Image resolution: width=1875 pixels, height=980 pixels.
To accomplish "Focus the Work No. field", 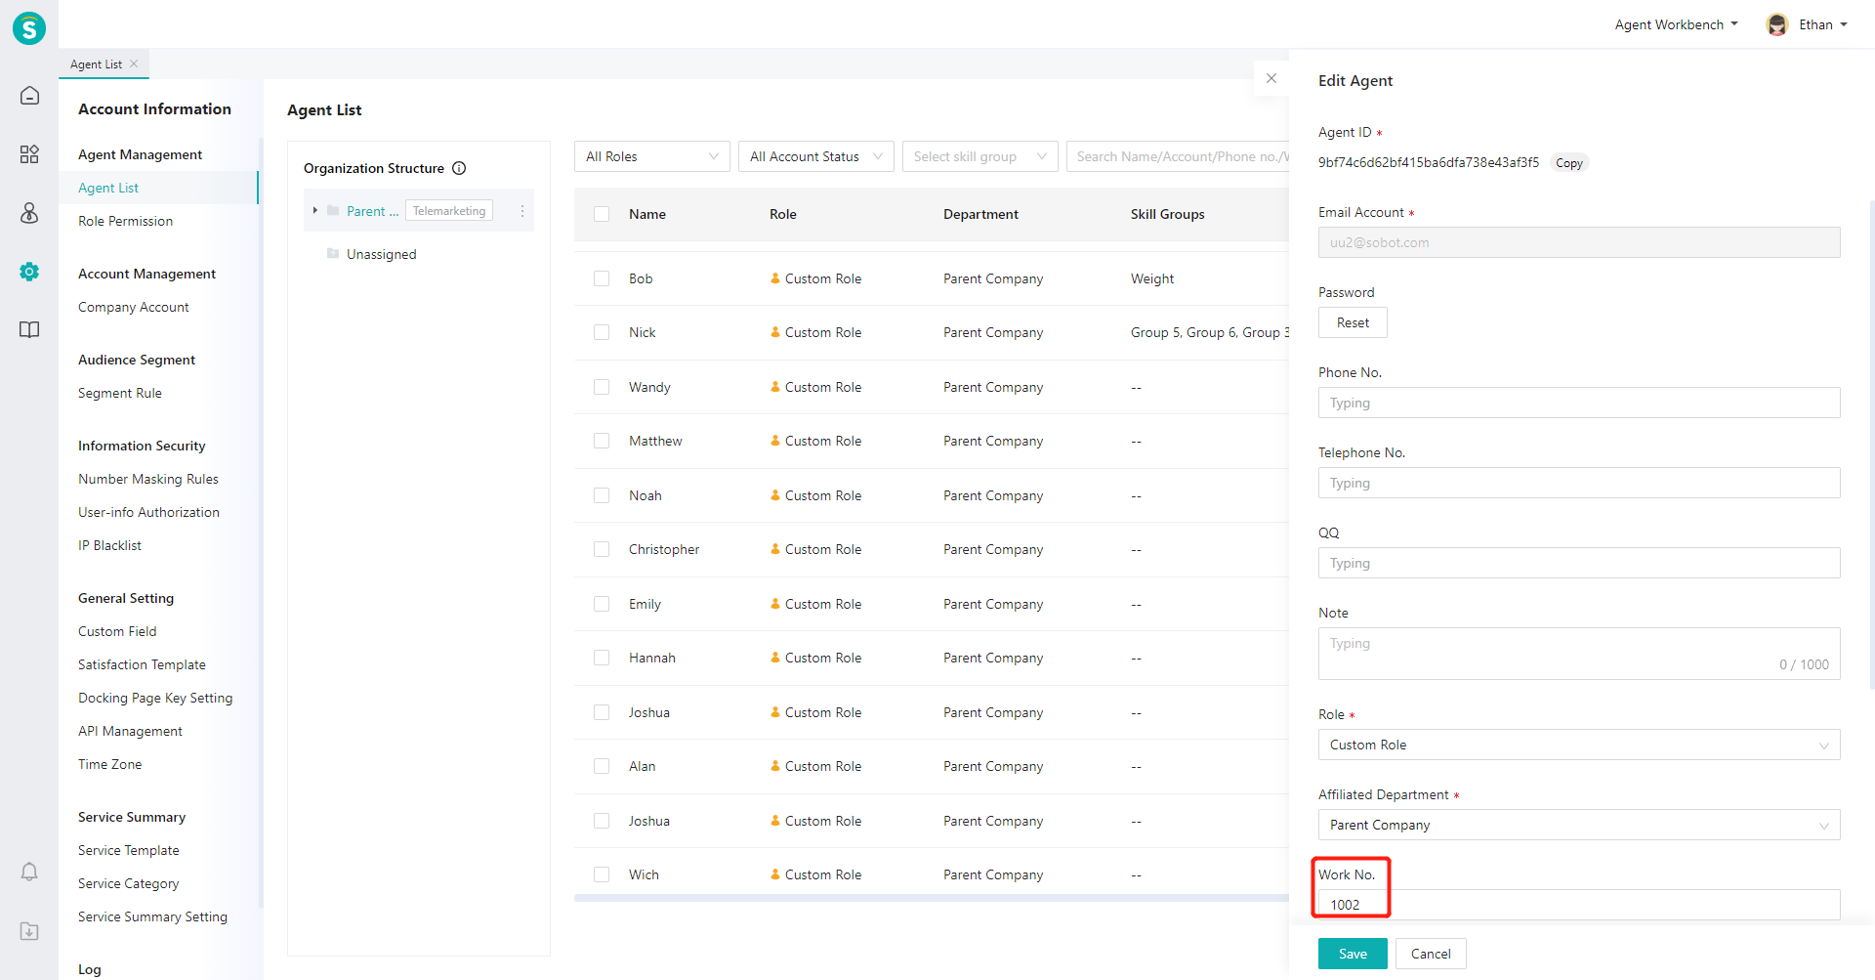I will pyautogui.click(x=1579, y=905).
